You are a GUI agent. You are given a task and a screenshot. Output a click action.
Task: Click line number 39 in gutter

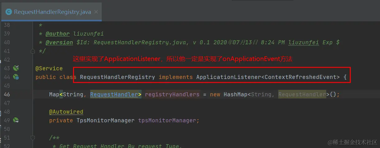point(7,33)
